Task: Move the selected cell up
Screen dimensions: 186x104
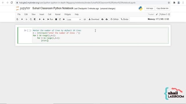Action: (40, 19)
